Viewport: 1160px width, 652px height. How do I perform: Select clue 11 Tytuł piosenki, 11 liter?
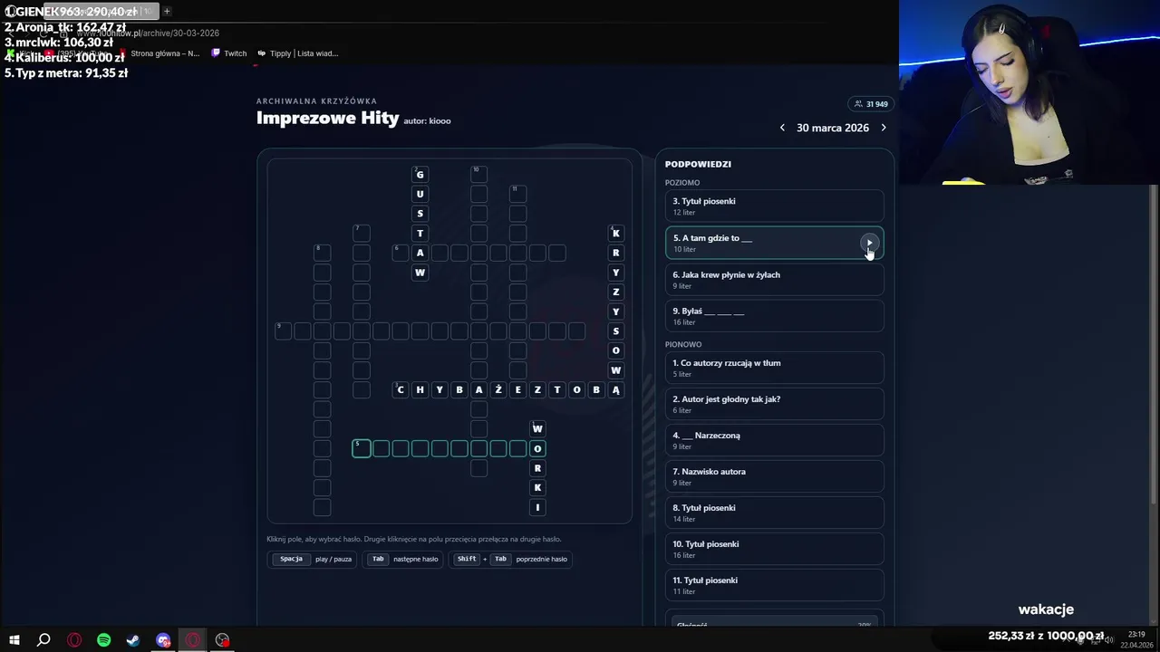pyautogui.click(x=774, y=585)
